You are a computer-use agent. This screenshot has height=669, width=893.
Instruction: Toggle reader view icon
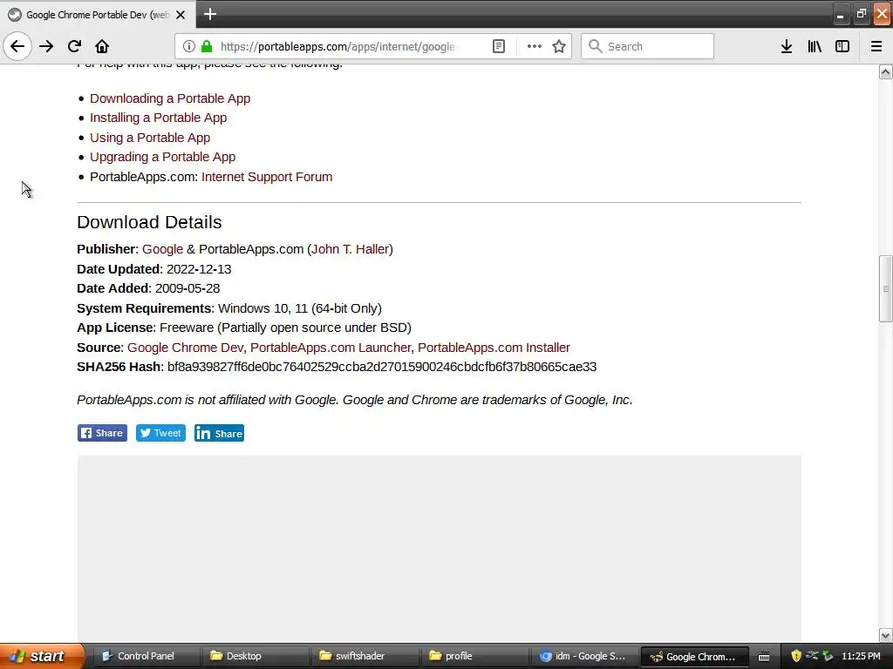coord(498,46)
